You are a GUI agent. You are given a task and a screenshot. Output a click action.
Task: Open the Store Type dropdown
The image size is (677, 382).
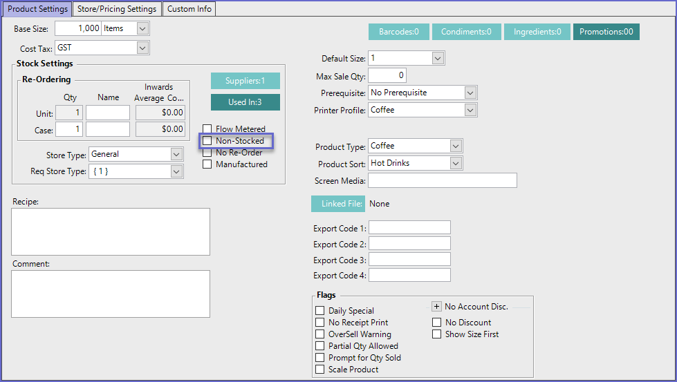point(176,154)
